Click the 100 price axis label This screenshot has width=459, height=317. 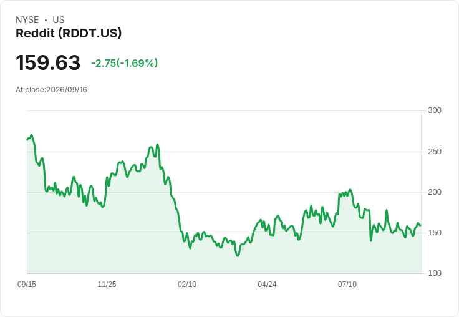[435, 273]
